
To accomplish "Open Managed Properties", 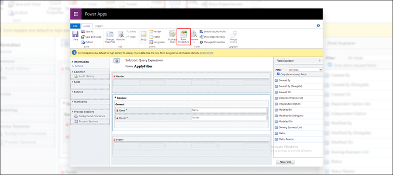I will (x=212, y=42).
